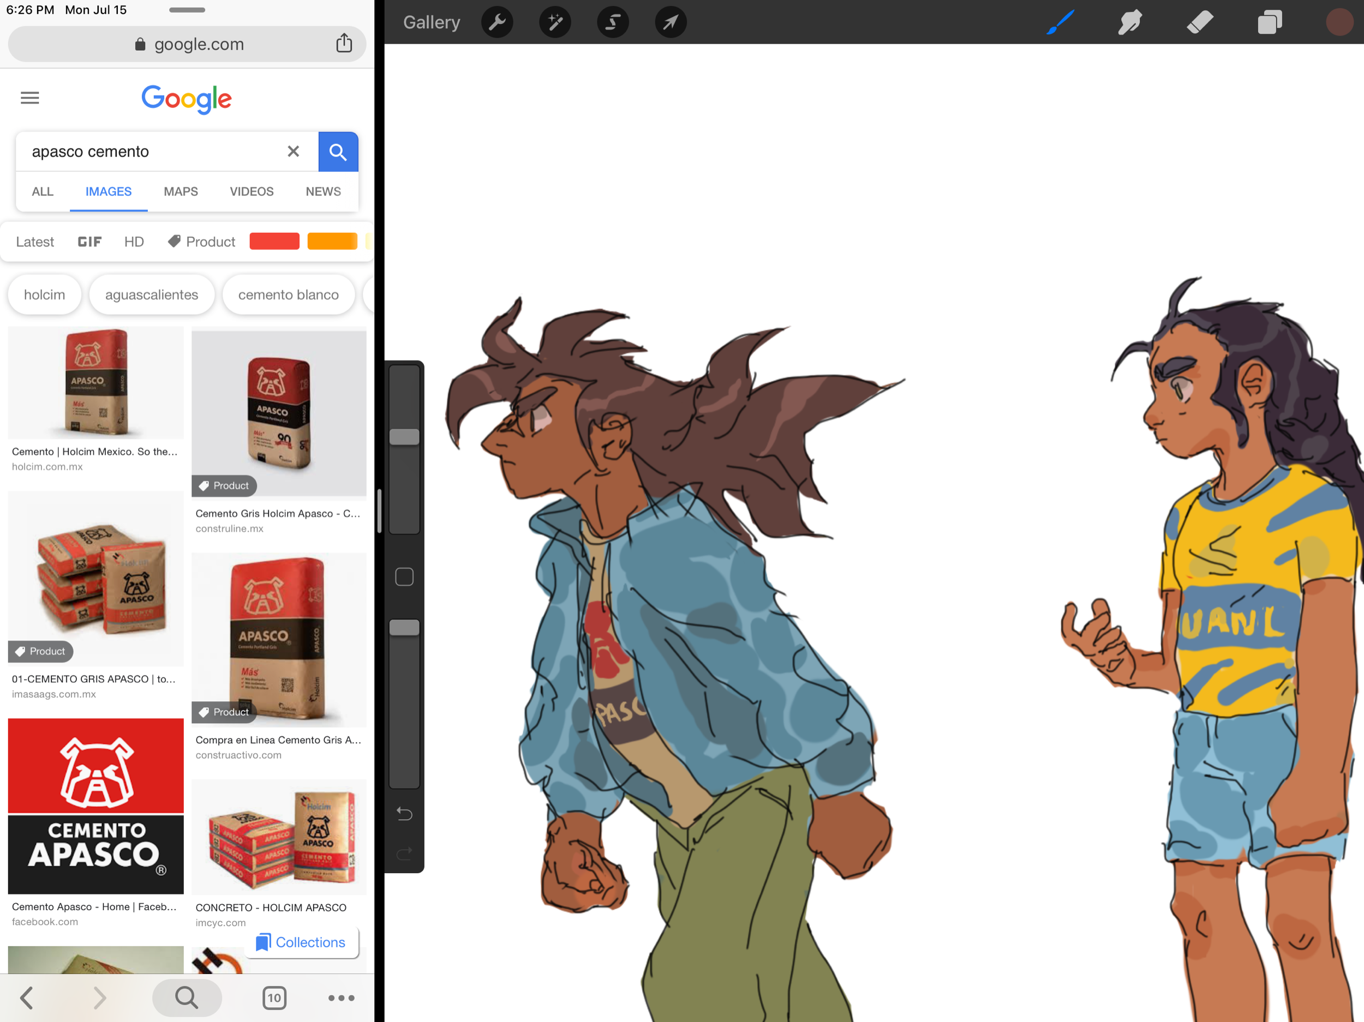This screenshot has width=1364, height=1022.
Task: Activate the Transform arrow tool
Action: (x=671, y=23)
